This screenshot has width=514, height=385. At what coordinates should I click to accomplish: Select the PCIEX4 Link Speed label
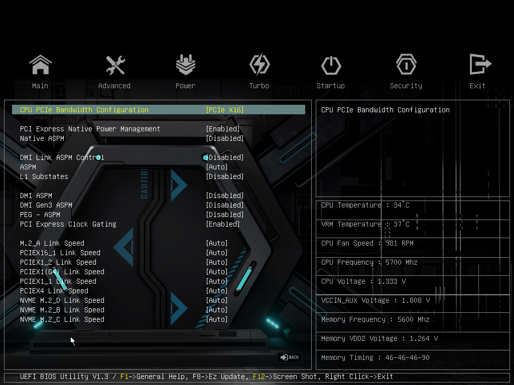click(x=54, y=291)
